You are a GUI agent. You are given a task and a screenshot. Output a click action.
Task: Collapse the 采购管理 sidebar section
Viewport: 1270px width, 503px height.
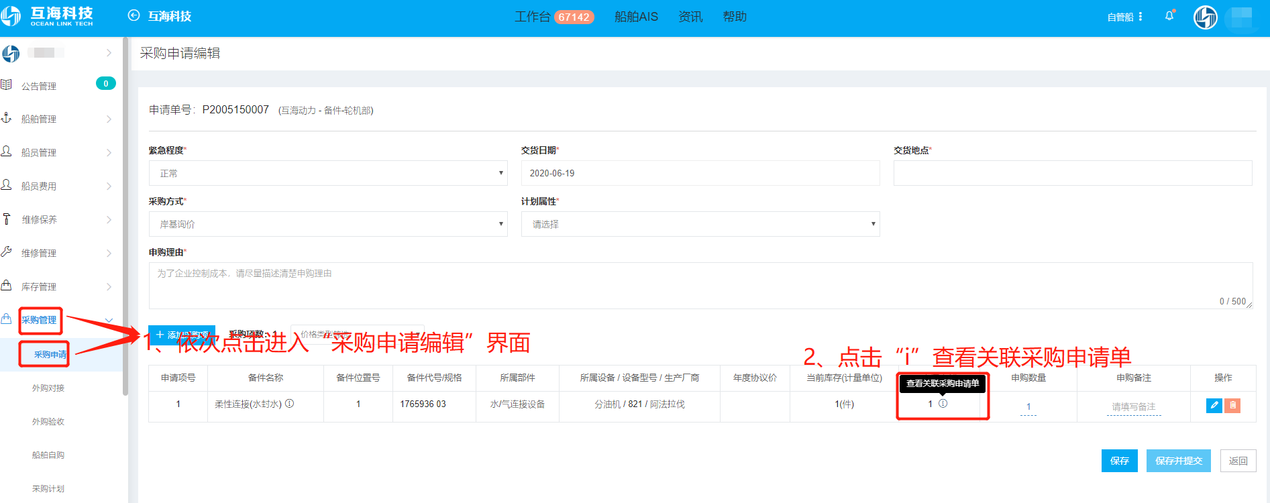pyautogui.click(x=109, y=321)
